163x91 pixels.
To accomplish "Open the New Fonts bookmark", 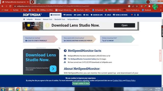I will (82, 10).
